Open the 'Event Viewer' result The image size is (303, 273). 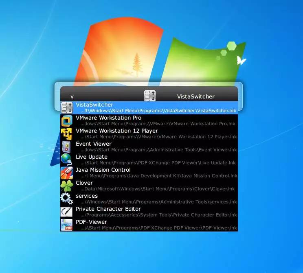pyautogui.click(x=94, y=144)
